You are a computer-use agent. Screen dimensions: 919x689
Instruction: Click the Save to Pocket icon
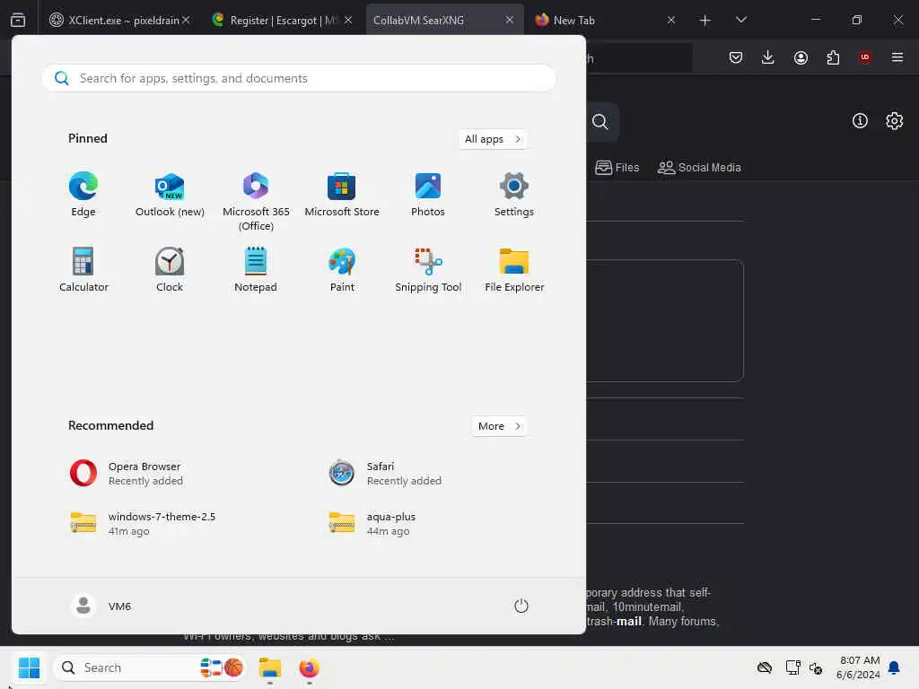click(x=736, y=57)
